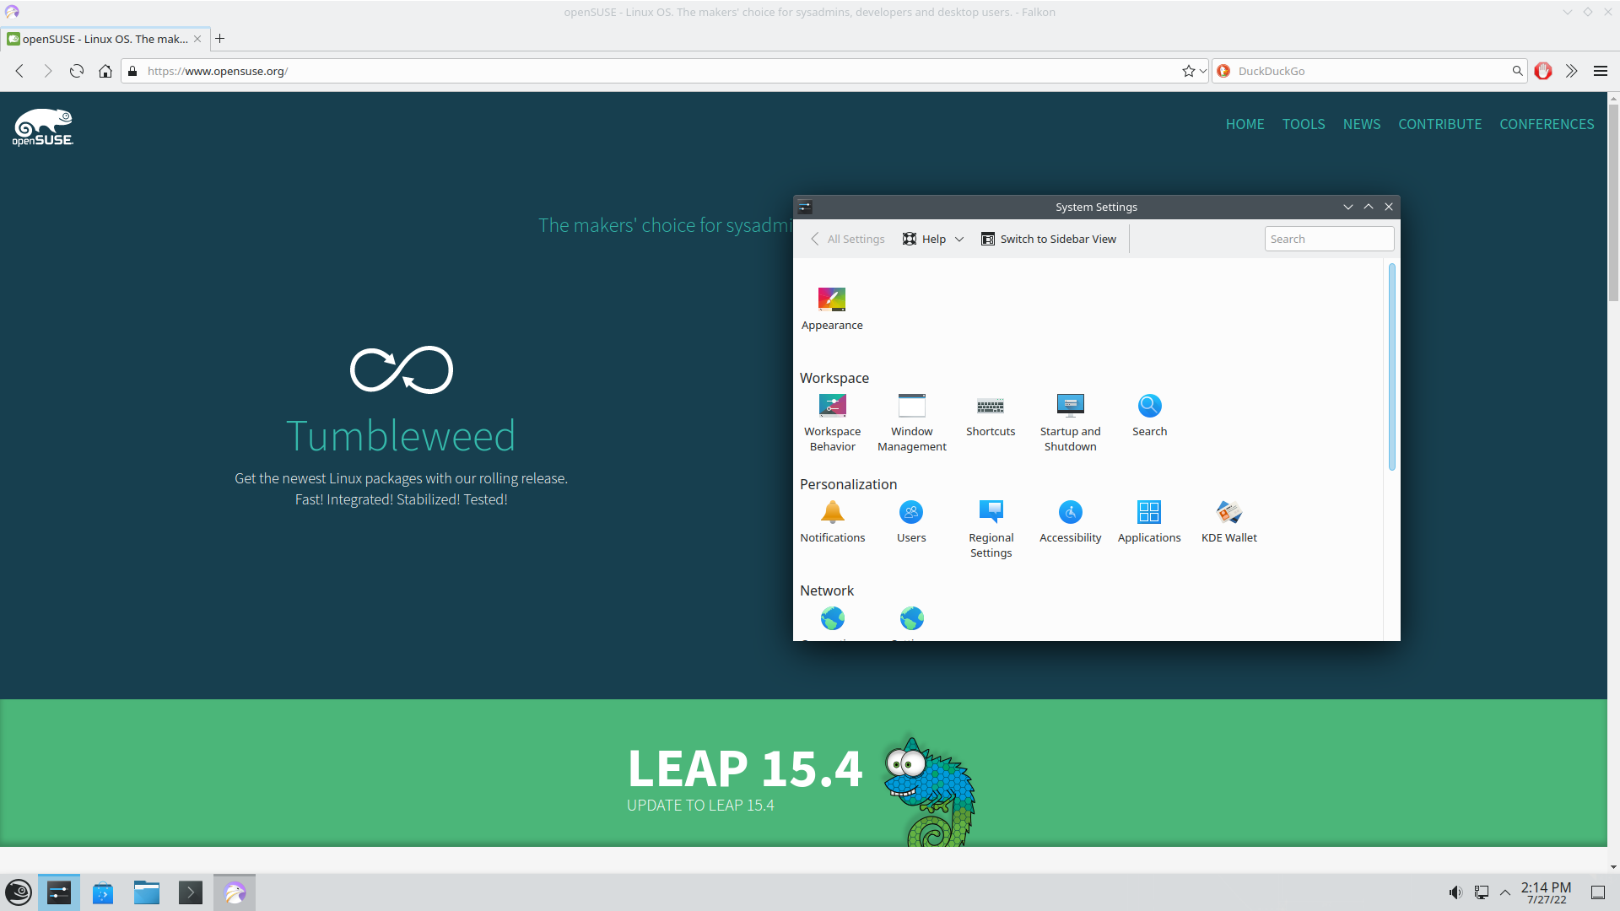Open CONTRIBUTE in openSUSE navigation
1620x911 pixels.
coord(1439,124)
